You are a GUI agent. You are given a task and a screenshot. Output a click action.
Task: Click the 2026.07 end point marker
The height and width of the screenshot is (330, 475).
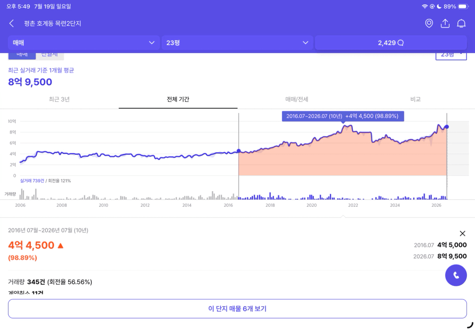coord(447,127)
